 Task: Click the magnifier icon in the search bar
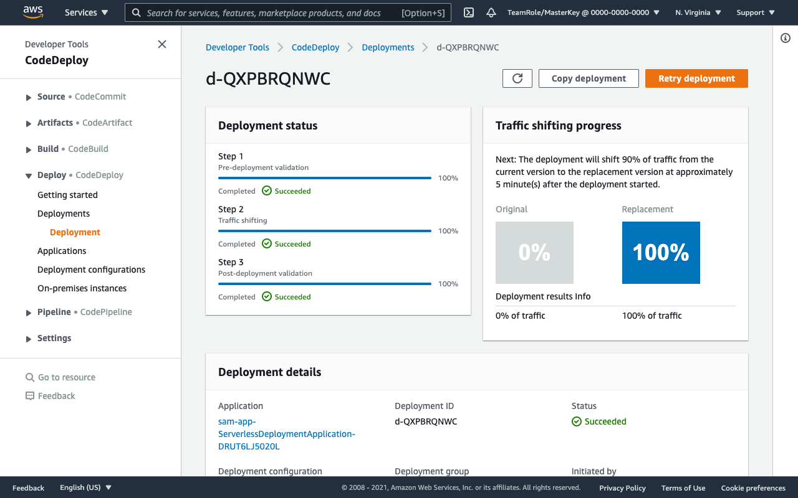[137, 12]
